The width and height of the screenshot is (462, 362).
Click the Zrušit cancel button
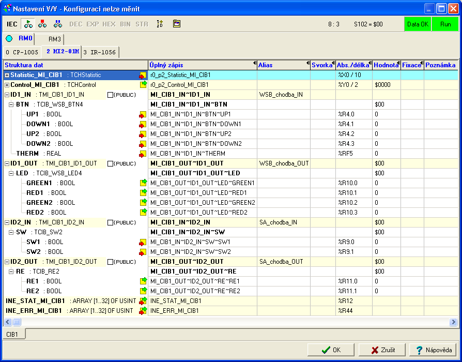pyautogui.click(x=382, y=350)
